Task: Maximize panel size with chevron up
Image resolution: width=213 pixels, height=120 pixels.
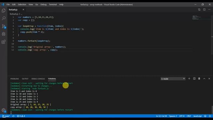Action: 204,79
